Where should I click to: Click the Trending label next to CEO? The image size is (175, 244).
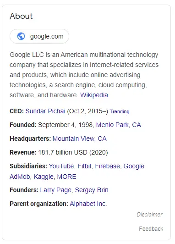click(120, 111)
